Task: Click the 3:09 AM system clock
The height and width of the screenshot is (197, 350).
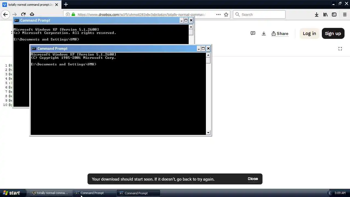Action: (340, 193)
